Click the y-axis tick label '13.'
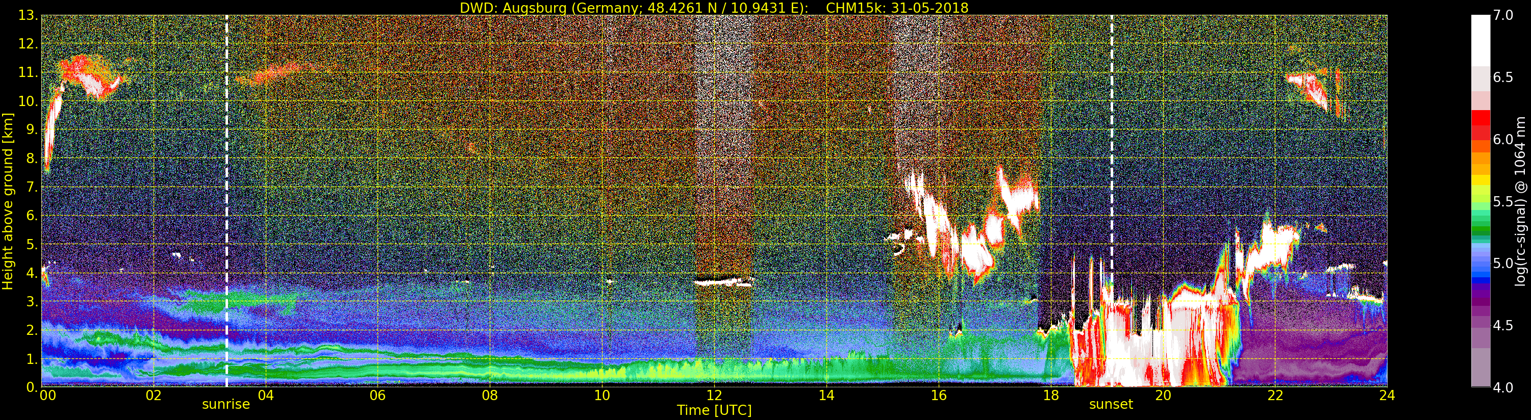 point(28,15)
